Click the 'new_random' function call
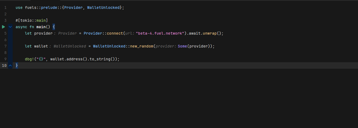This screenshot has width=358, height=128. [x=142, y=46]
